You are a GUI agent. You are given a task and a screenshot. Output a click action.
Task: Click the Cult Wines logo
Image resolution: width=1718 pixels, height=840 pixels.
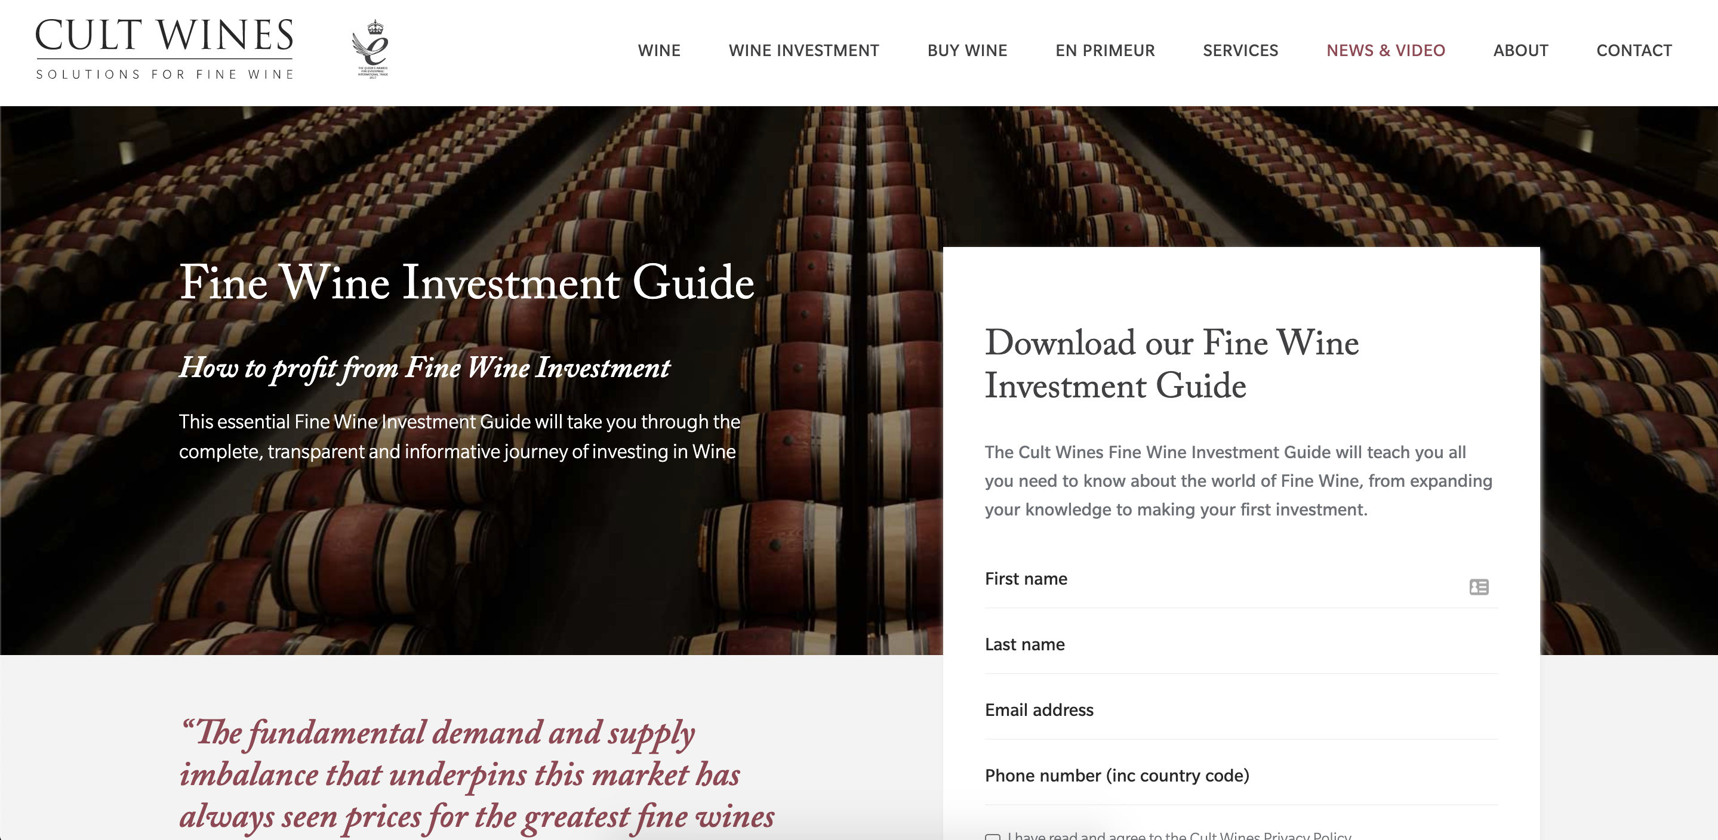click(x=164, y=49)
